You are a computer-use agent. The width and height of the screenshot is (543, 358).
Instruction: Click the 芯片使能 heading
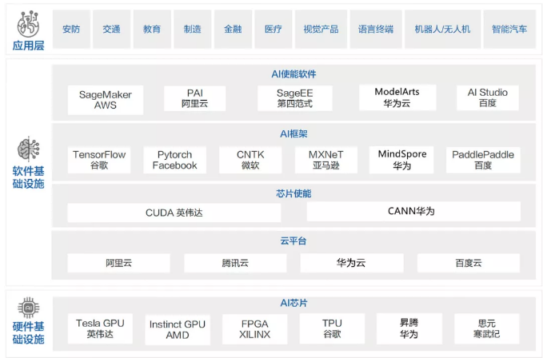tap(293, 193)
